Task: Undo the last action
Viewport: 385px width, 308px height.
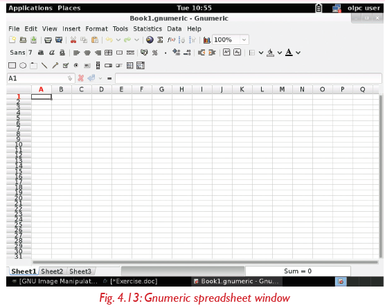Action: [x=109, y=39]
